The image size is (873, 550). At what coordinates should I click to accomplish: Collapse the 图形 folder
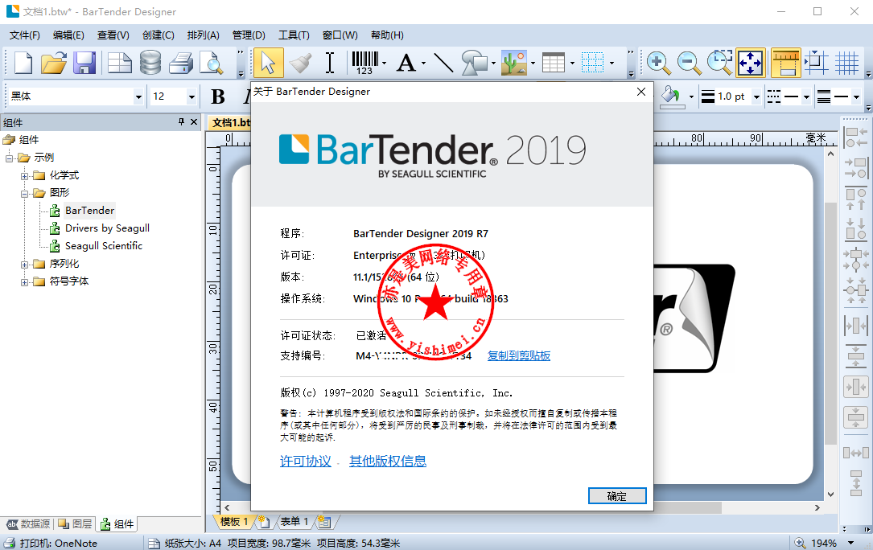(24, 194)
